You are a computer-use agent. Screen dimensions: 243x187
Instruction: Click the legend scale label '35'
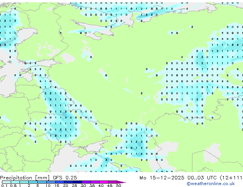92,185
